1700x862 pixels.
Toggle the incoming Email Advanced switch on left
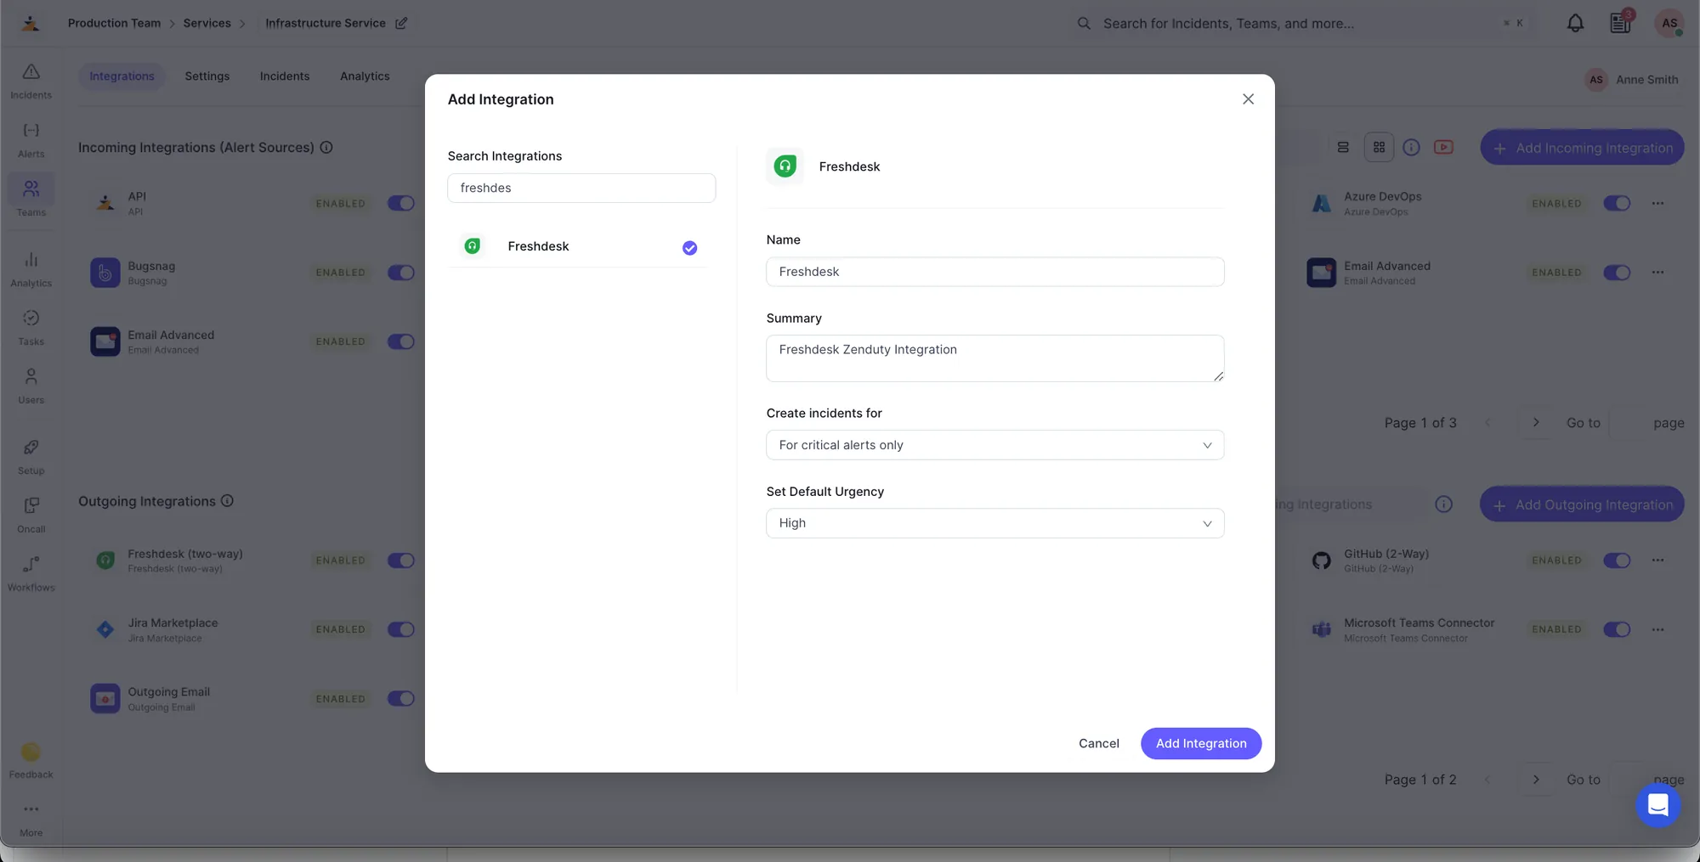point(401,341)
